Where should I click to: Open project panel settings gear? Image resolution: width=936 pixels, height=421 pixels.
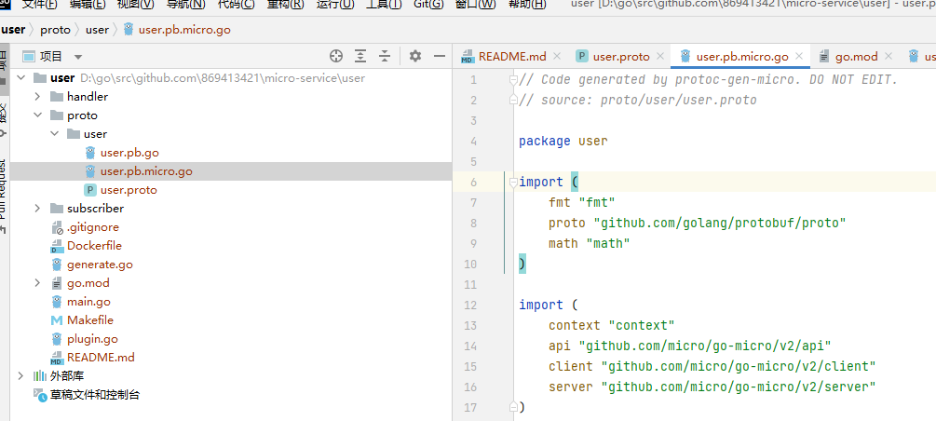415,56
